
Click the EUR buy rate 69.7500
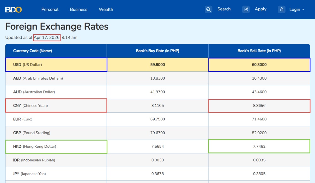pyautogui.click(x=157, y=119)
